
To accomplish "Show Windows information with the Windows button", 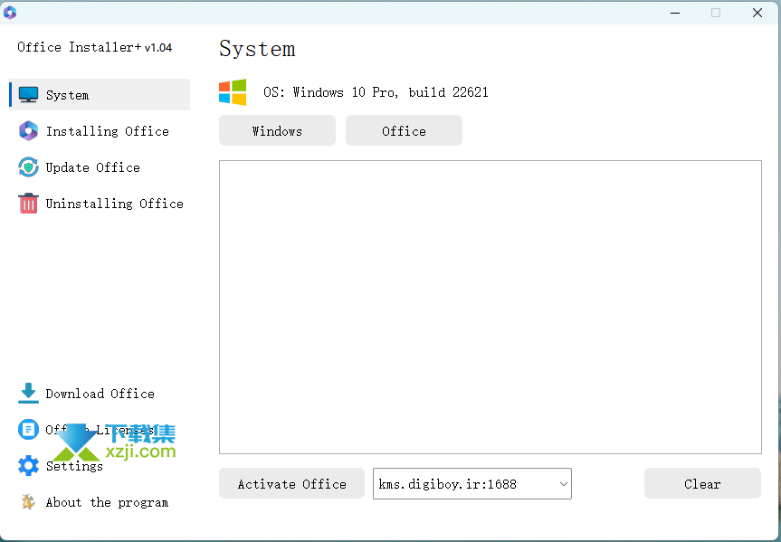I will tap(277, 130).
